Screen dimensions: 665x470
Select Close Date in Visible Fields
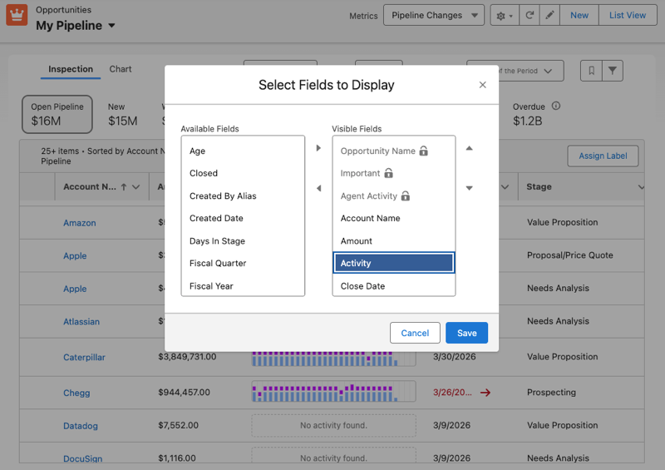coord(393,286)
